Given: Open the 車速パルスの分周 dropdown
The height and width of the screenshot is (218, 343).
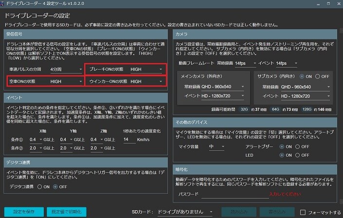Looking at the screenshot, I should coord(66,70).
